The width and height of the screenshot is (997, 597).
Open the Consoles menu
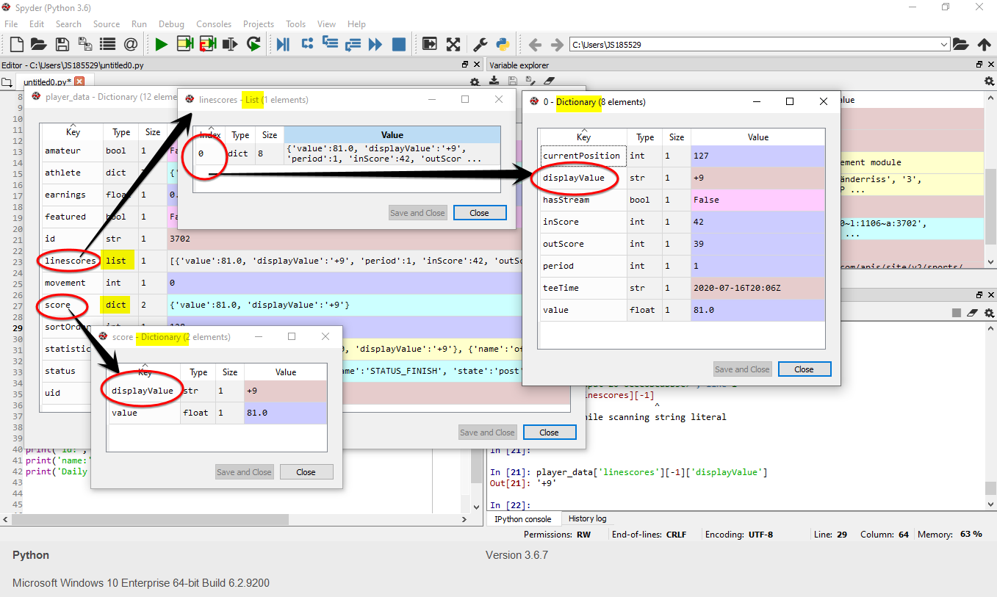[x=214, y=24]
